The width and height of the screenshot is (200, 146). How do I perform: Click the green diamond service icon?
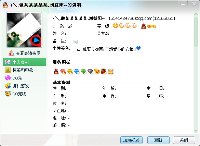[83, 72]
